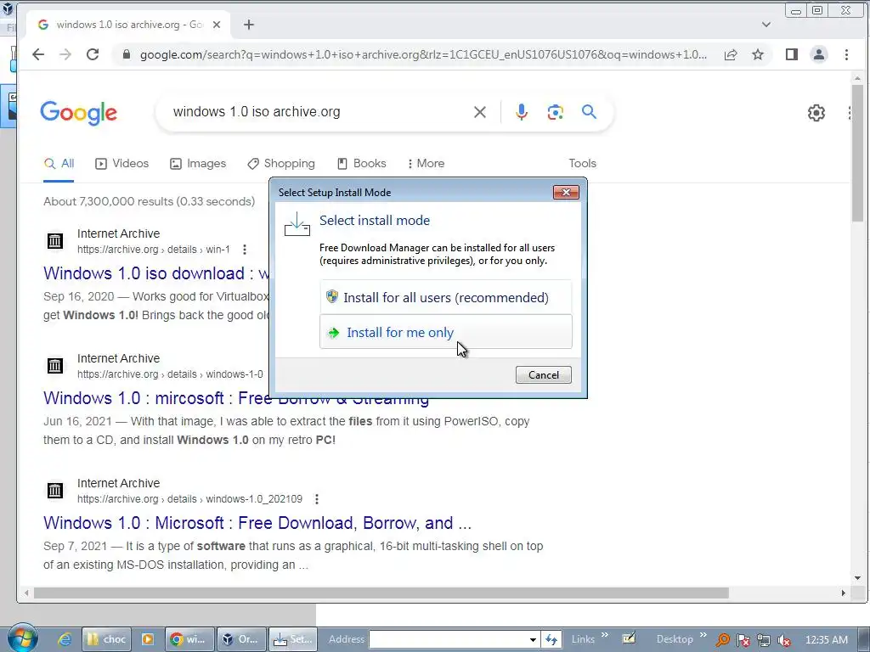Switch to Setup taskbar button
The height and width of the screenshot is (652, 870).
(293, 639)
